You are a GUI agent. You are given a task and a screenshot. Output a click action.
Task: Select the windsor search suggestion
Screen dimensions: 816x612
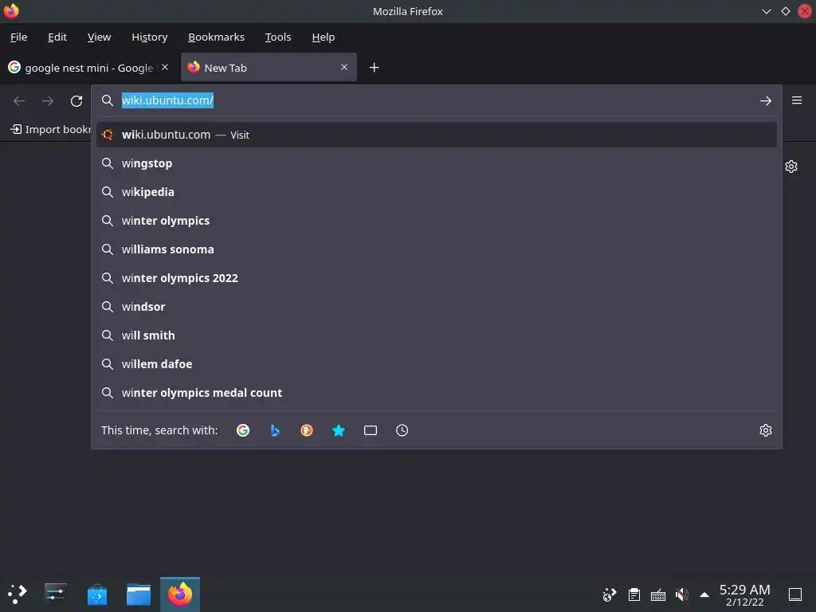click(436, 307)
